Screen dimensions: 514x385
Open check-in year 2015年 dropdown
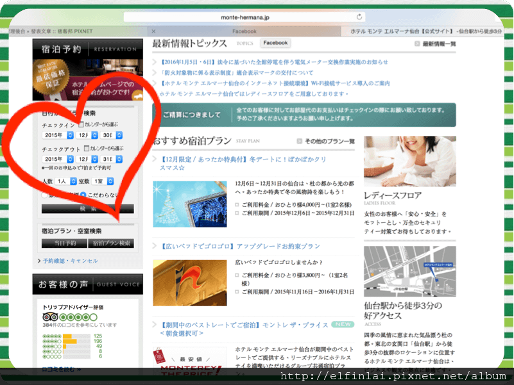pyautogui.click(x=58, y=135)
